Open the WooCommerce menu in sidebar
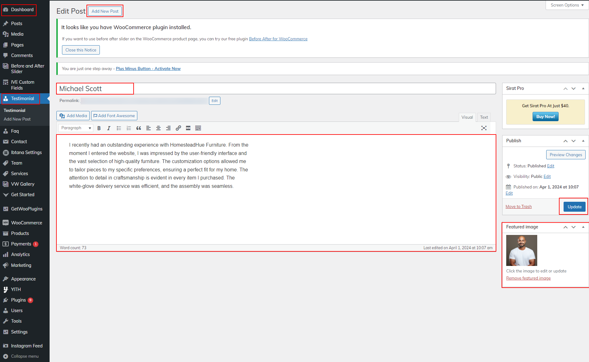The image size is (589, 362). pyautogui.click(x=26, y=223)
